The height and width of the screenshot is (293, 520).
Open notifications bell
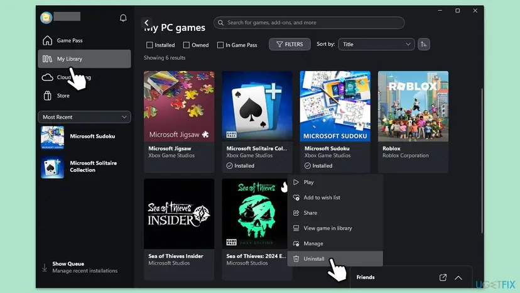(x=123, y=18)
